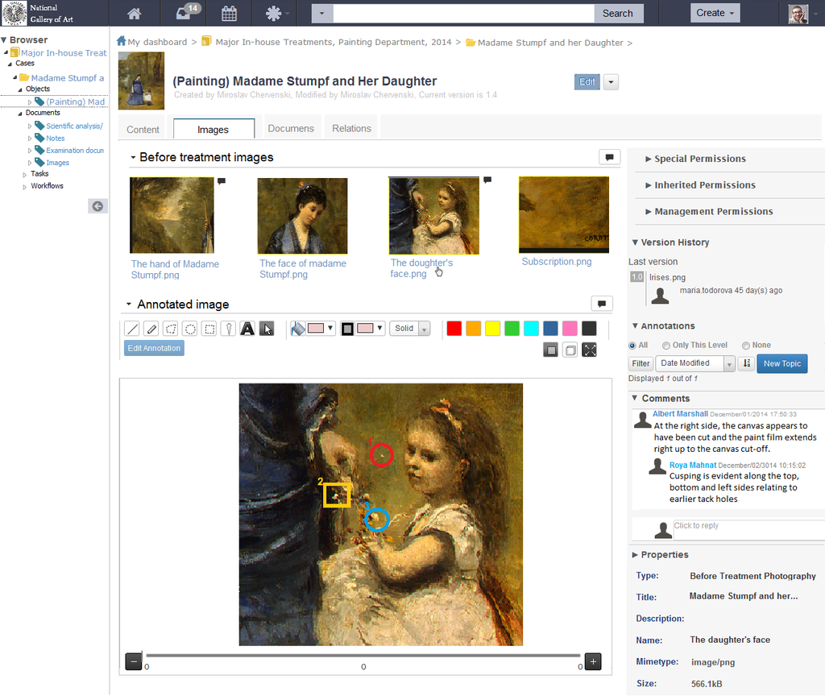
Task: Select the straight line drawing tool
Action: pos(132,329)
